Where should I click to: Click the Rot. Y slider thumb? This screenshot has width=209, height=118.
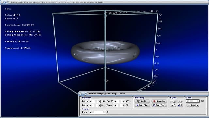point(95,105)
